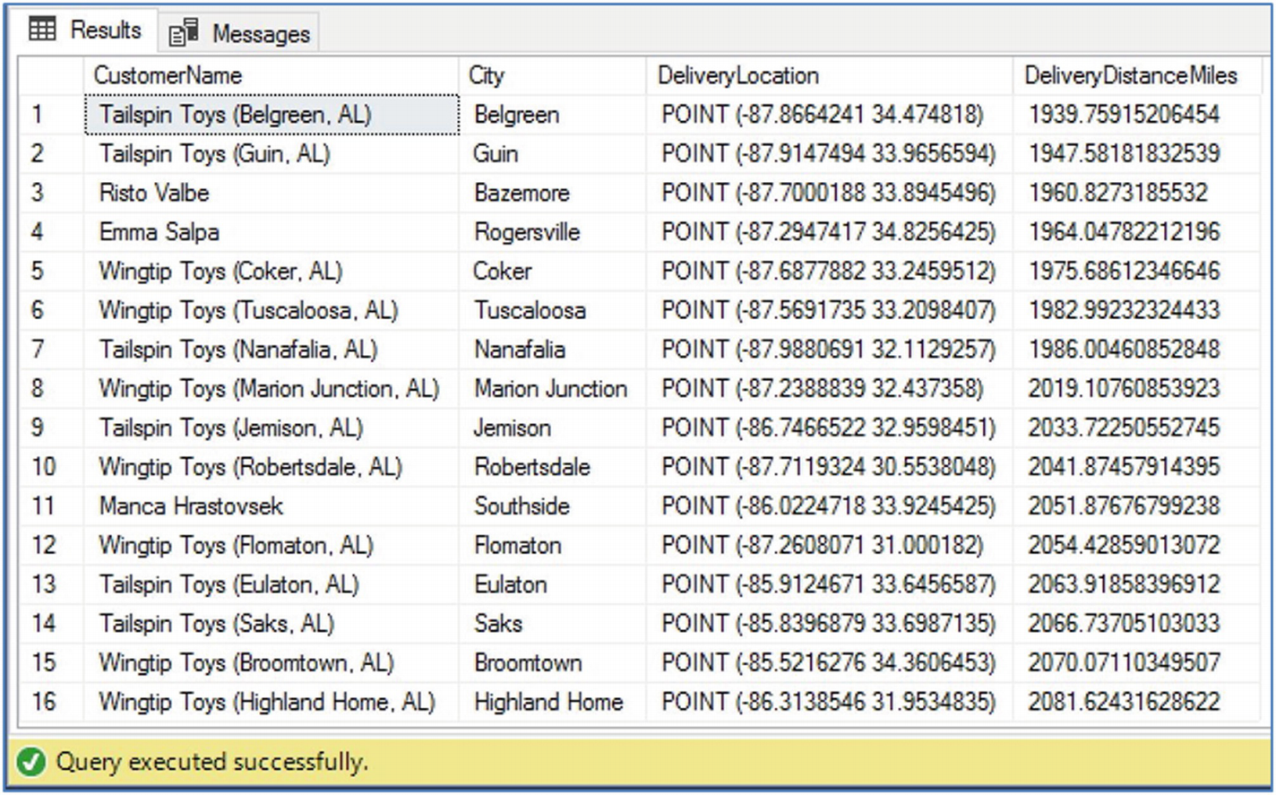Image resolution: width=1276 pixels, height=795 pixels.
Task: Click the Query executed successfully status text
Action: pos(212,763)
